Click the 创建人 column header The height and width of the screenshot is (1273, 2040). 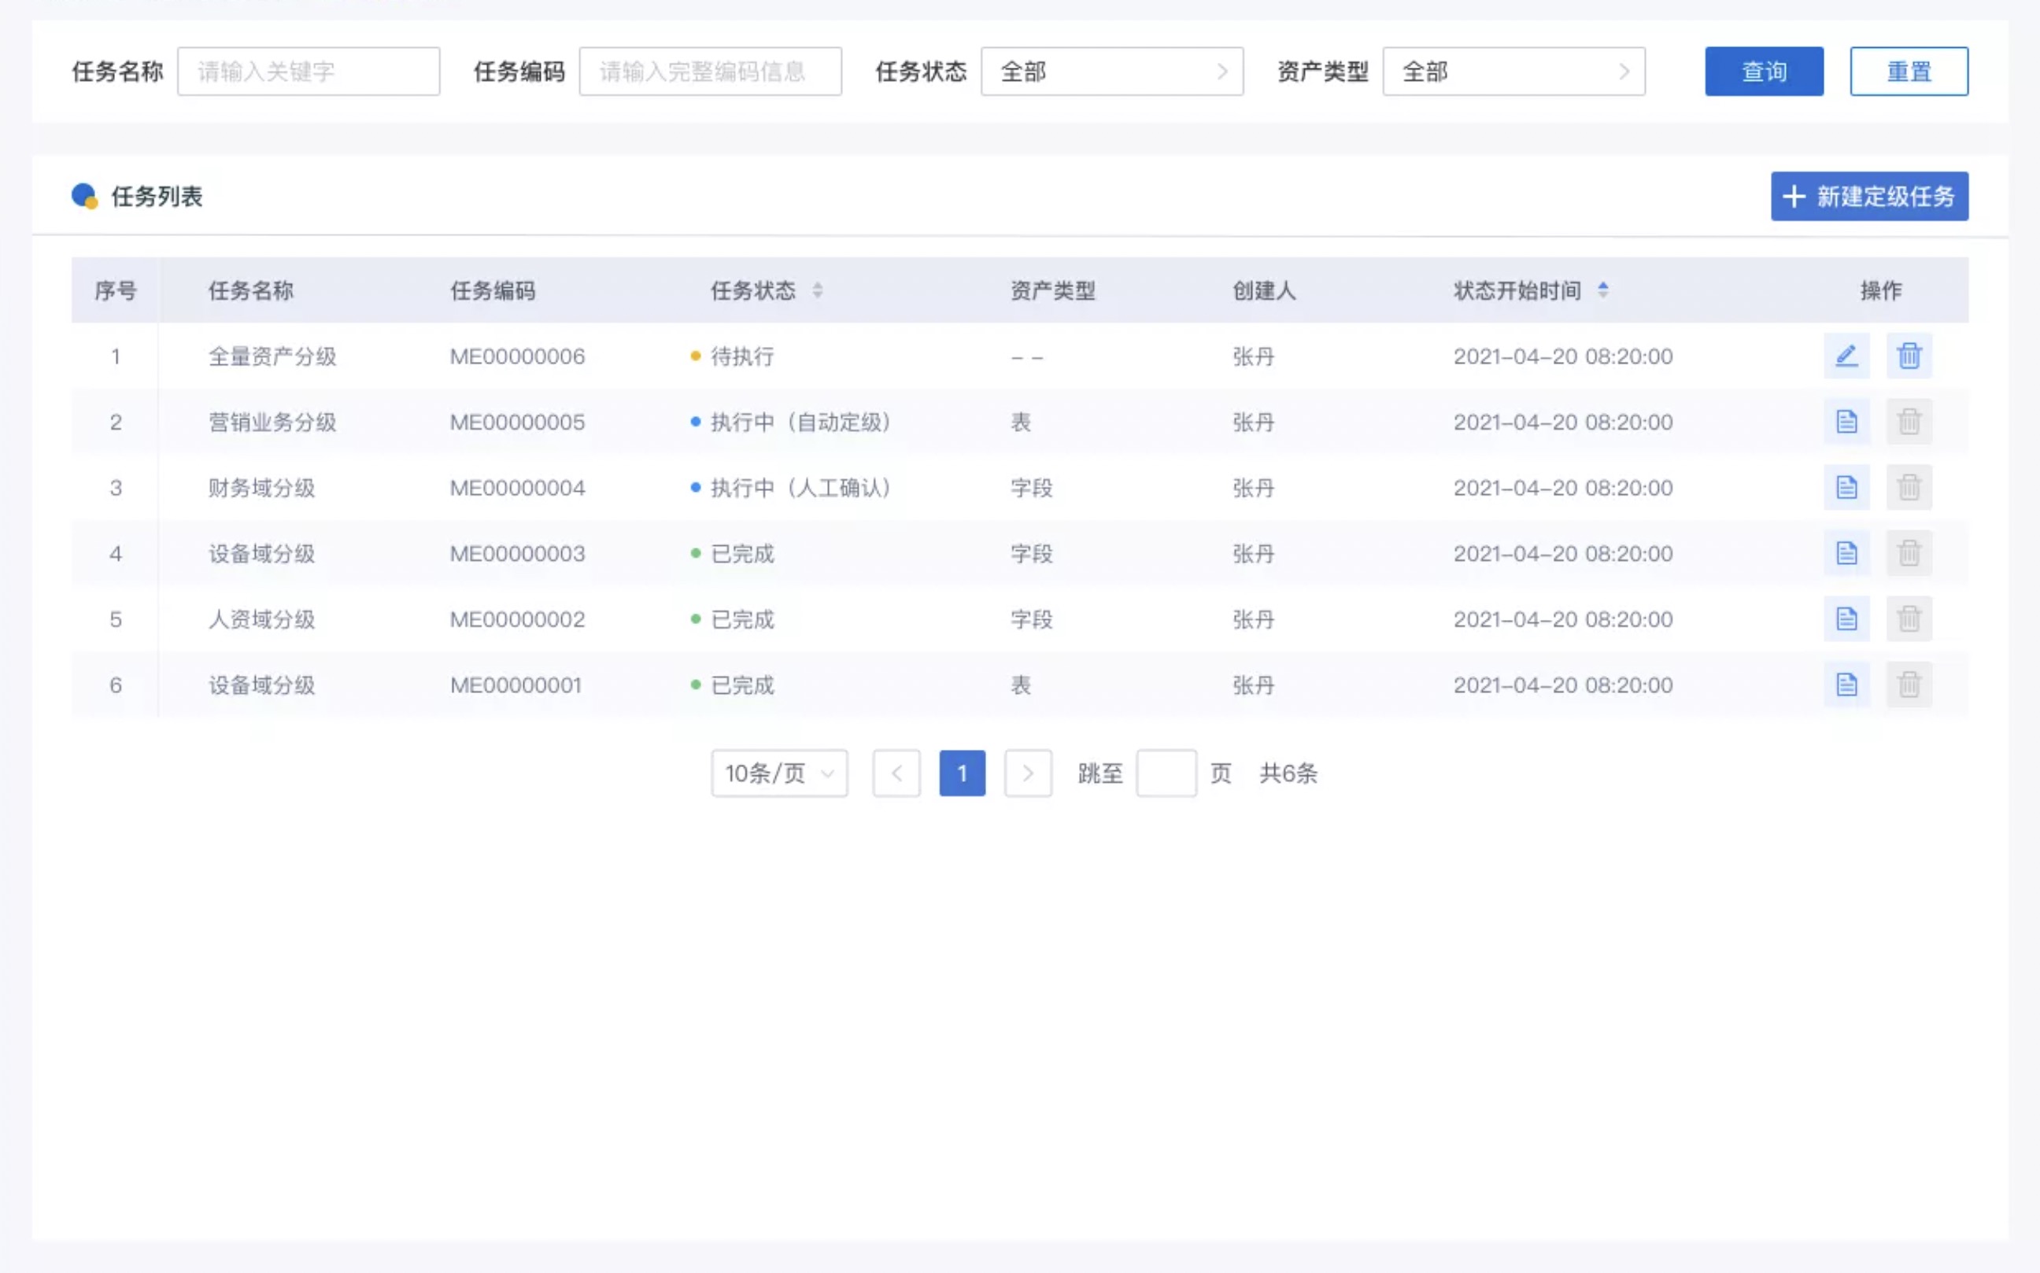[1264, 290]
